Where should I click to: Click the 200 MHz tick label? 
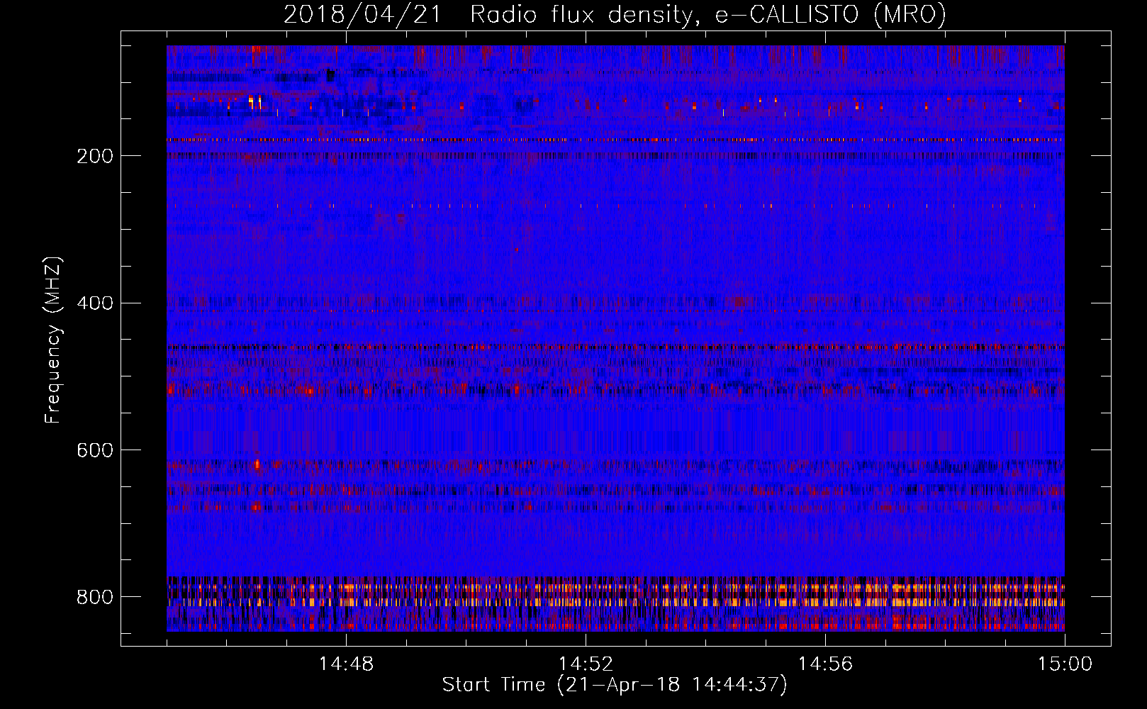(x=95, y=156)
